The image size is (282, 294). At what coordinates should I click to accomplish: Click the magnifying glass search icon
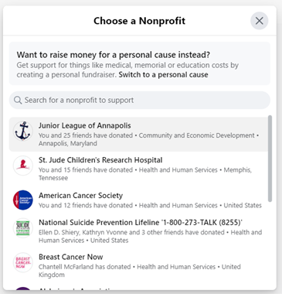(x=18, y=100)
